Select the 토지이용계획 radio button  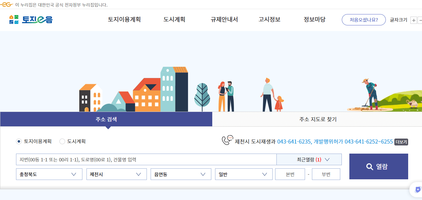pos(19,141)
